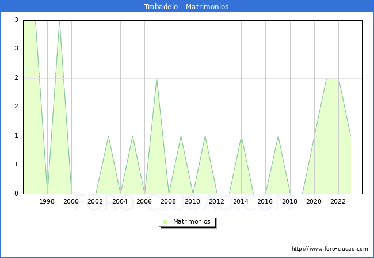
Task: Select the 1998 x-axis label
Action: tap(47, 201)
